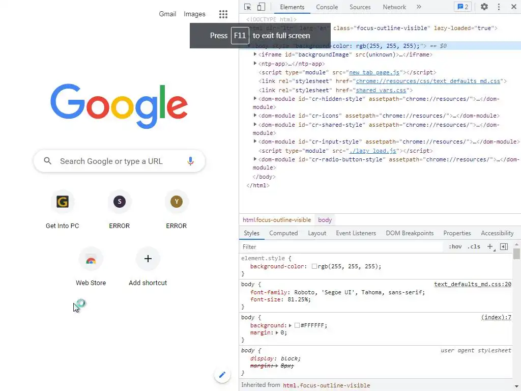Add a new style rule plus icon
This screenshot has height=391, width=521.
[490, 246]
